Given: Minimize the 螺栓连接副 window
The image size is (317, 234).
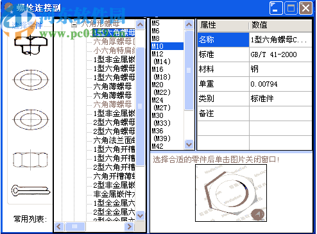Looking at the screenshot, I should [276, 8].
